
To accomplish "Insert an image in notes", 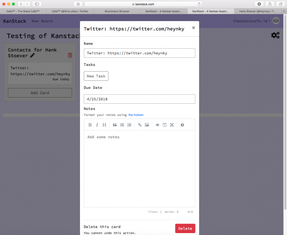I will coord(147,125).
